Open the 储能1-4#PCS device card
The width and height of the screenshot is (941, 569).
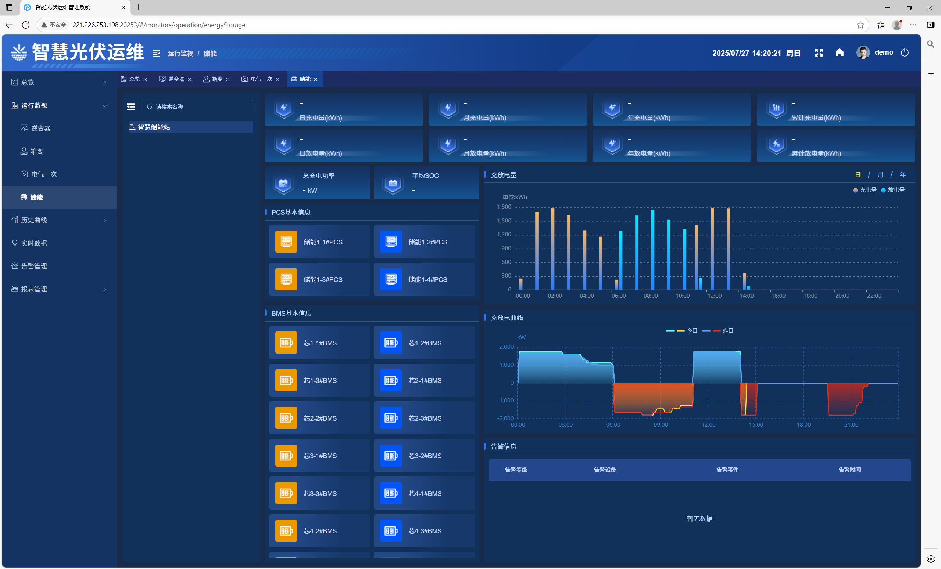coord(424,279)
